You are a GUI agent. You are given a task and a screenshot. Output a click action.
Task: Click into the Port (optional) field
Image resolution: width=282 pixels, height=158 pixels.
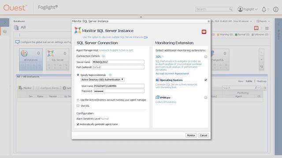119,67
